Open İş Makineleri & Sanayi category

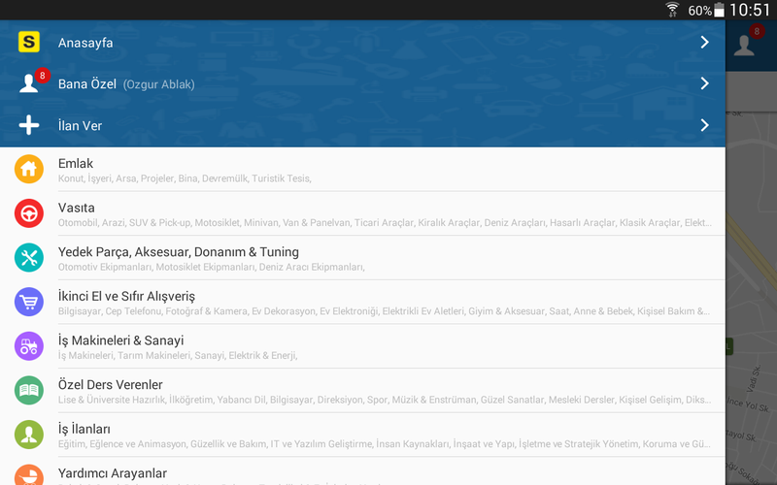point(362,346)
